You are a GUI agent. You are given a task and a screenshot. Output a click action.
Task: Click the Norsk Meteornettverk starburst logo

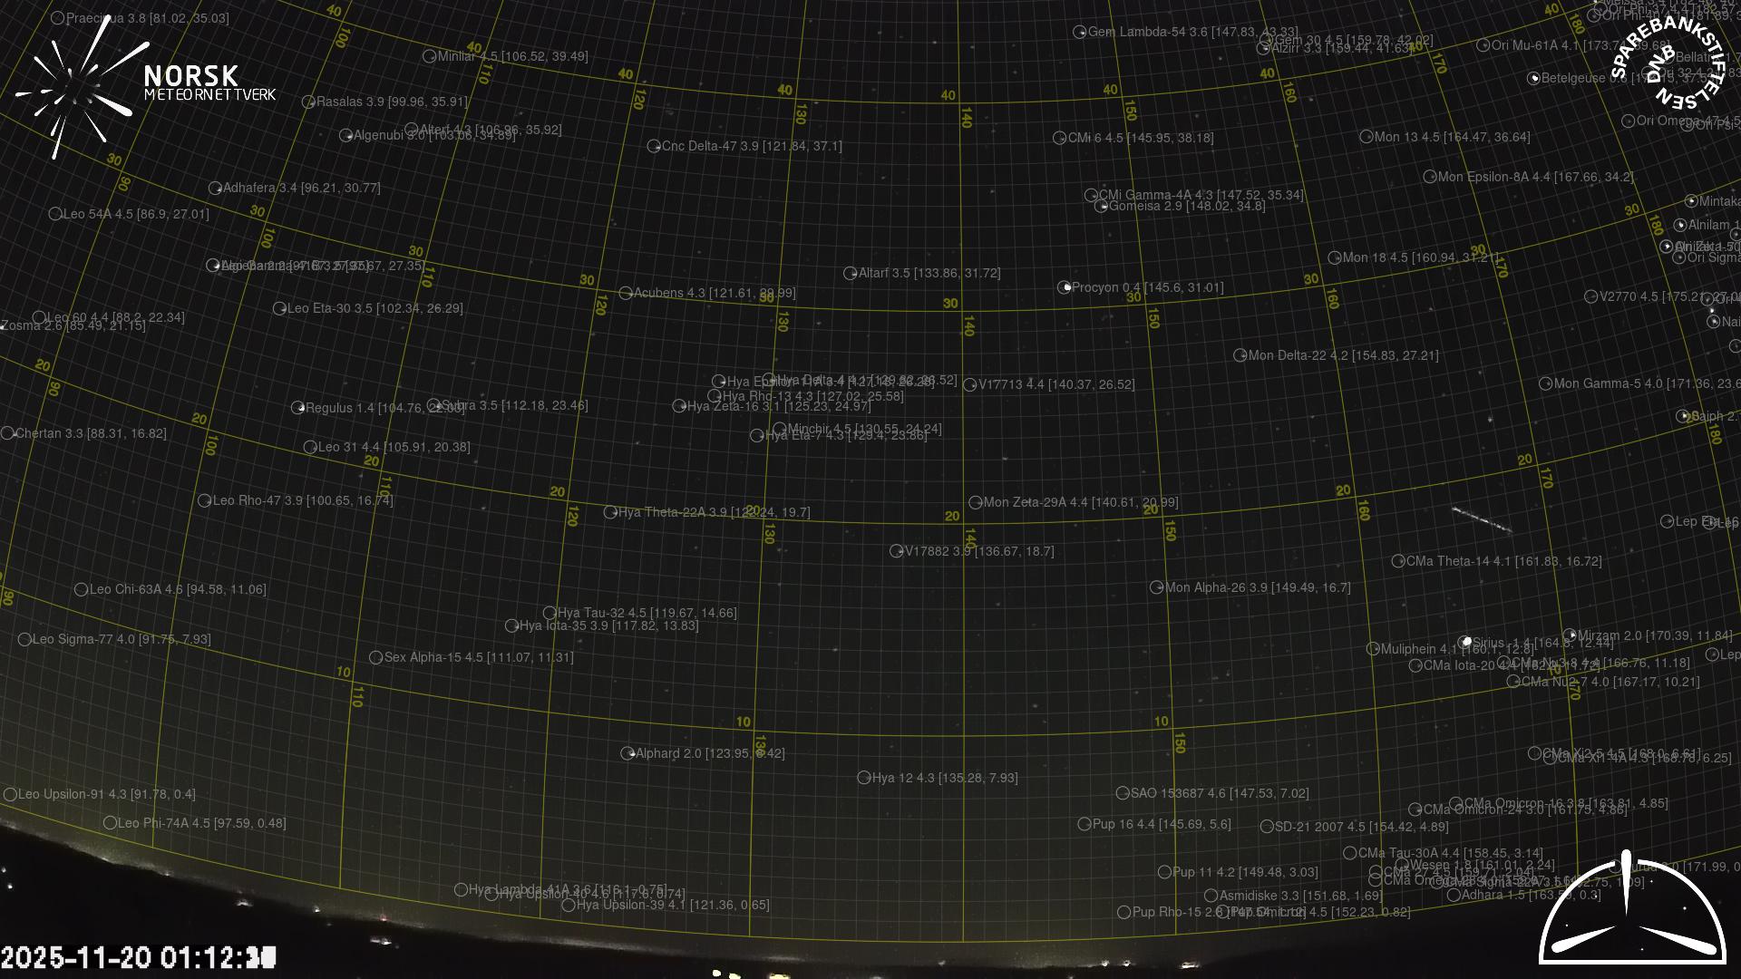(x=74, y=88)
